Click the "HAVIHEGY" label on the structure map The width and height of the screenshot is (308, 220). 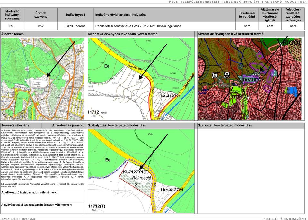coord(252,80)
